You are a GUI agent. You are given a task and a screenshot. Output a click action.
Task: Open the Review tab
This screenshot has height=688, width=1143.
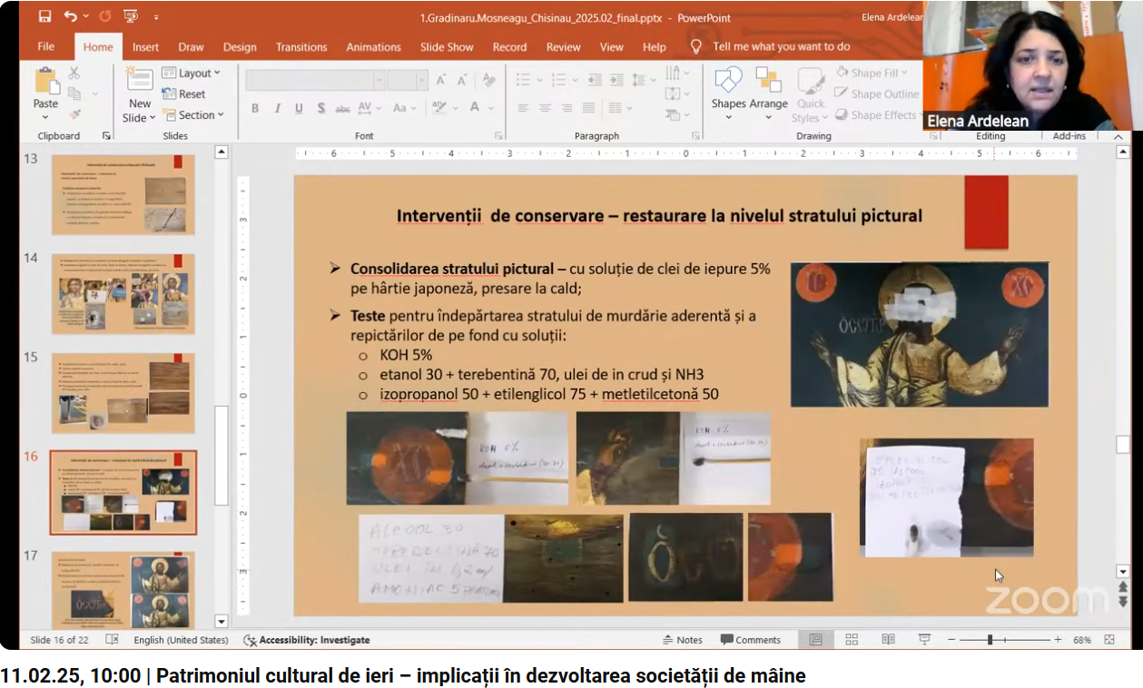pos(563,46)
